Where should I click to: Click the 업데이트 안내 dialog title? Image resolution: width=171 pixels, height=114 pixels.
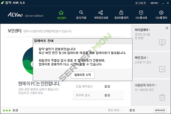44,41
